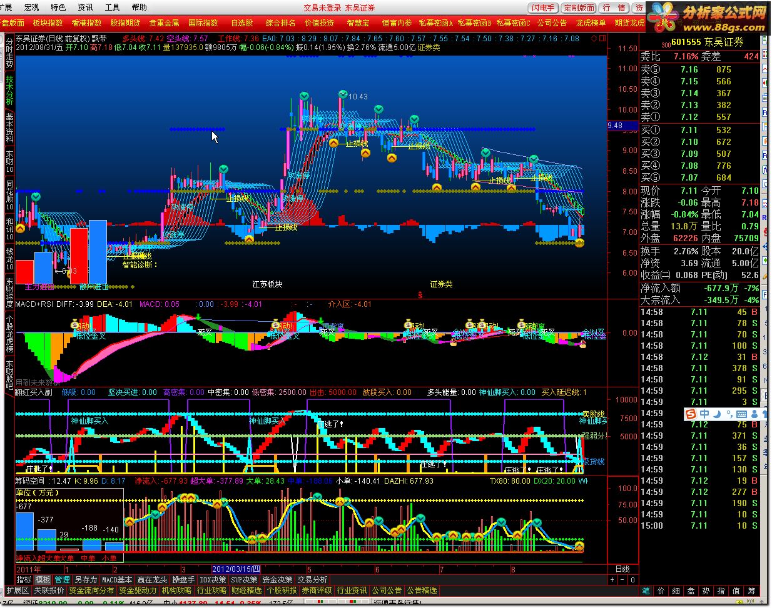Select 龙虎榜单 in red toolbar
Image resolution: width=772 pixels, height=608 pixels.
591,22
